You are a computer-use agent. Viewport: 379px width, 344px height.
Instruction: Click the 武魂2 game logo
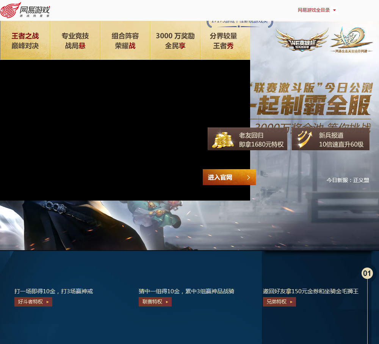pos(351,40)
